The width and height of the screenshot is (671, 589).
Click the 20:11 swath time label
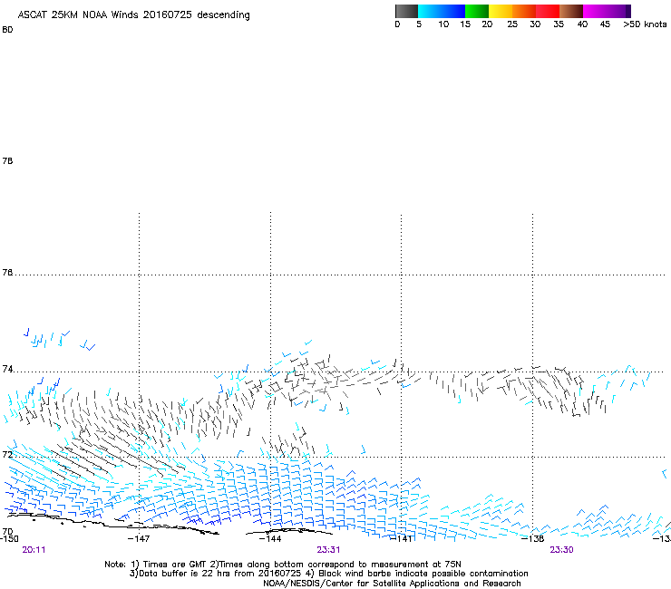(x=34, y=550)
